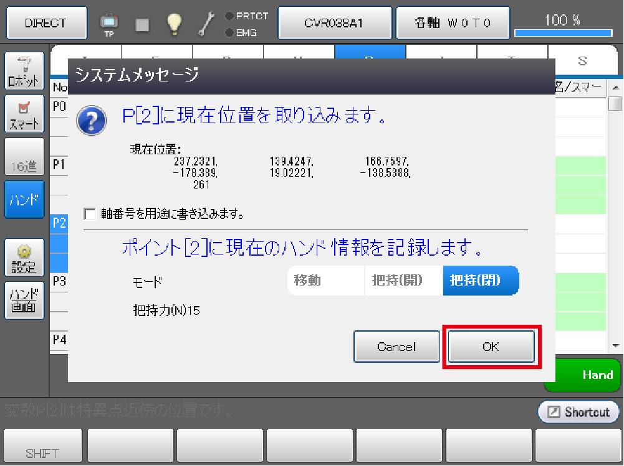The height and width of the screenshot is (466, 624).
Task: Enable the 軸番号を用途に書き込みます checkbox
Action: pos(90,214)
